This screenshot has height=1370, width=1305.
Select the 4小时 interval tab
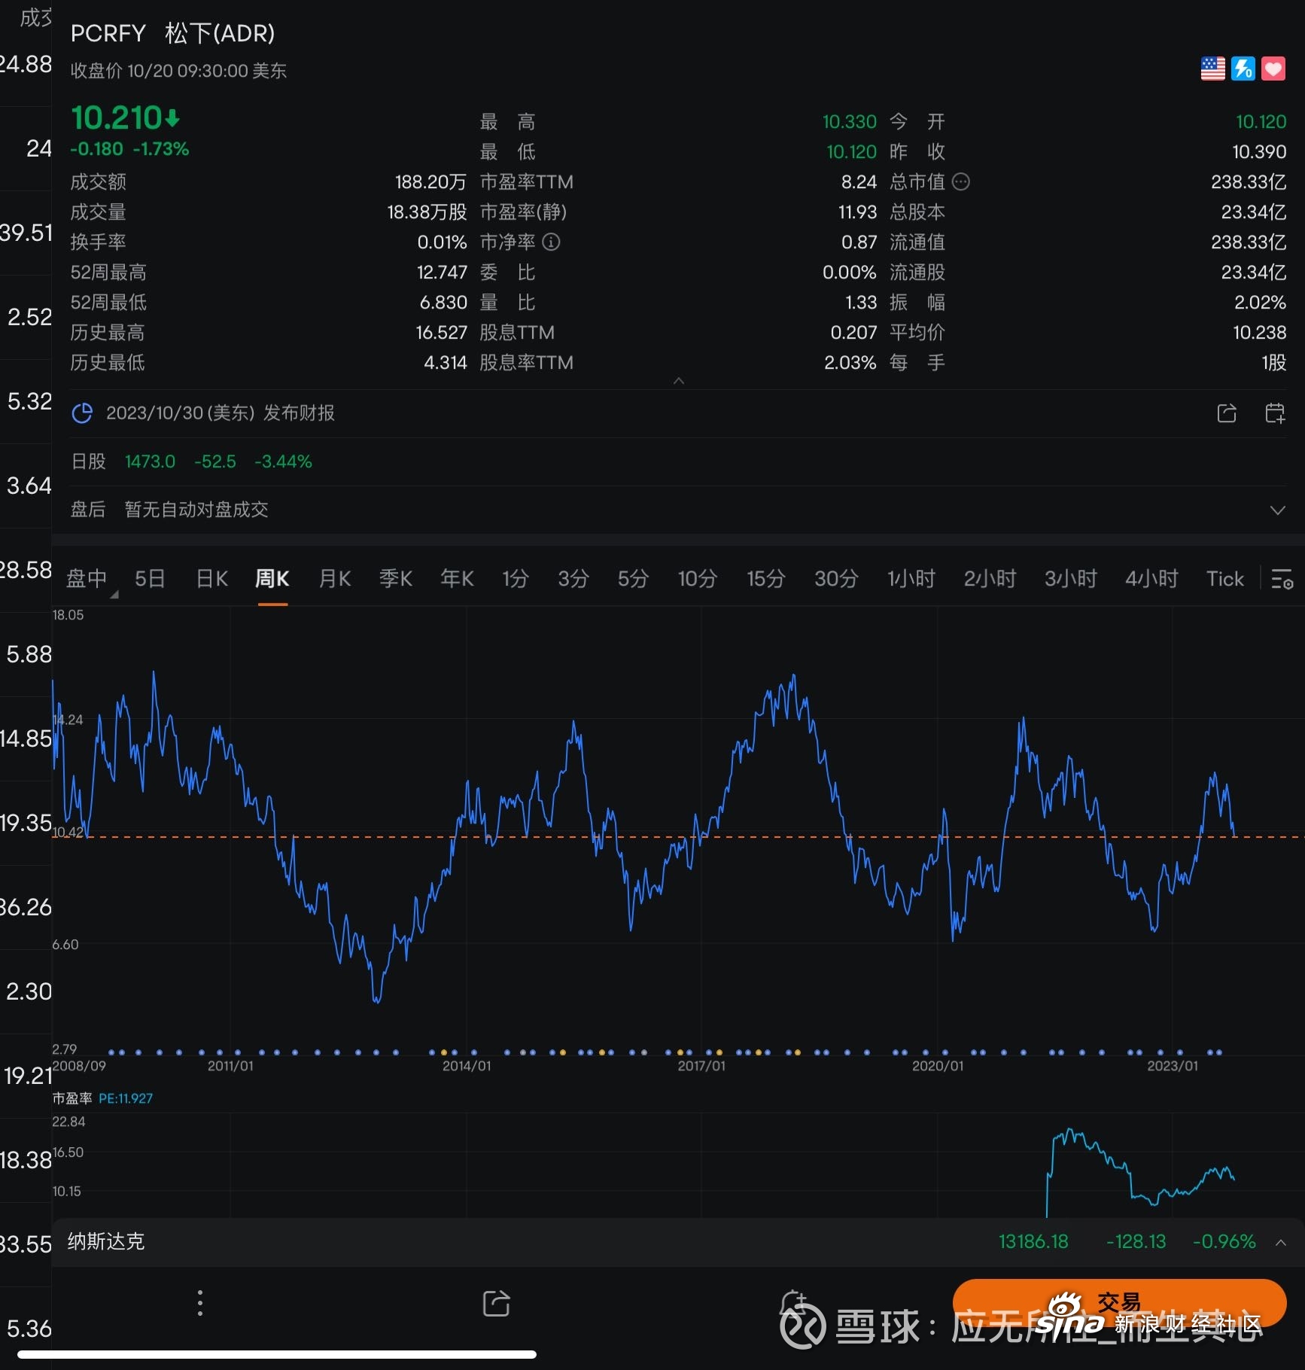(1151, 579)
